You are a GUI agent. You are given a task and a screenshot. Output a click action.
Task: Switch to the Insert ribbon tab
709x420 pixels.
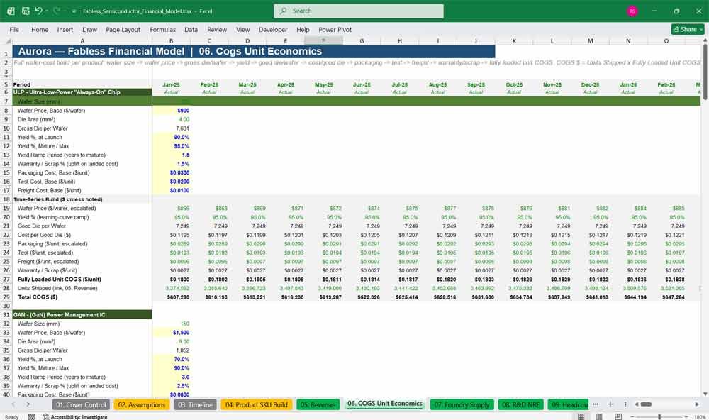coord(65,29)
